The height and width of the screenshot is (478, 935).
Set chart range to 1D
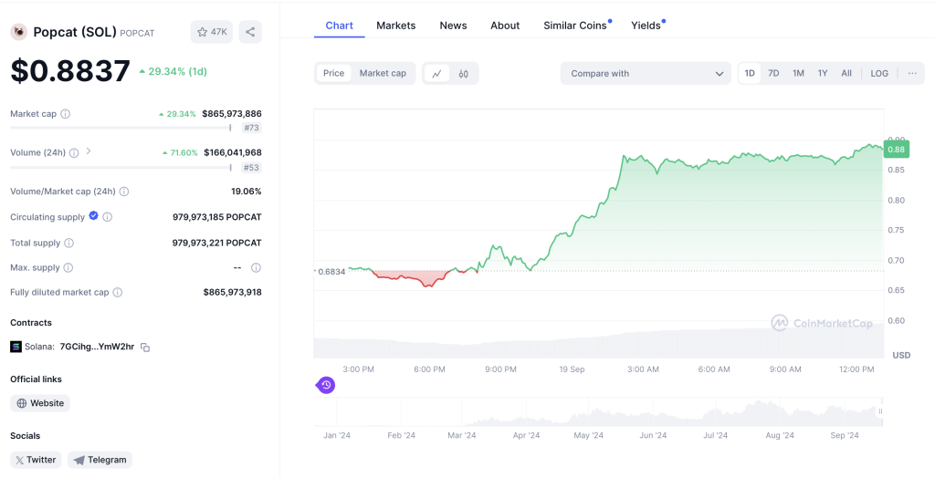pyautogui.click(x=750, y=73)
